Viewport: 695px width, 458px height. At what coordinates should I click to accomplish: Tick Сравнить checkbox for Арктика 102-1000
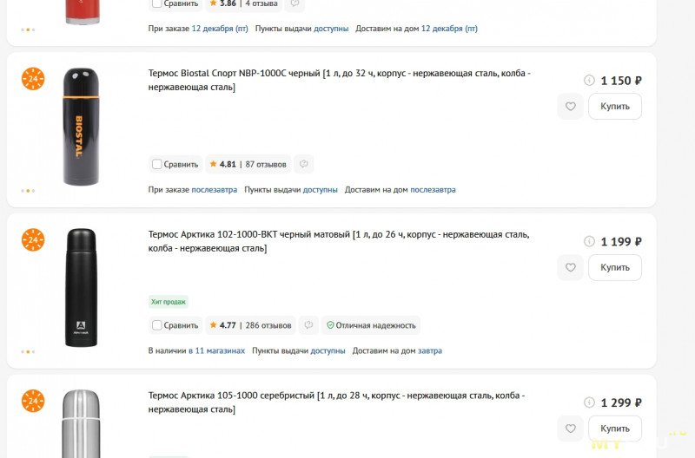click(x=156, y=325)
